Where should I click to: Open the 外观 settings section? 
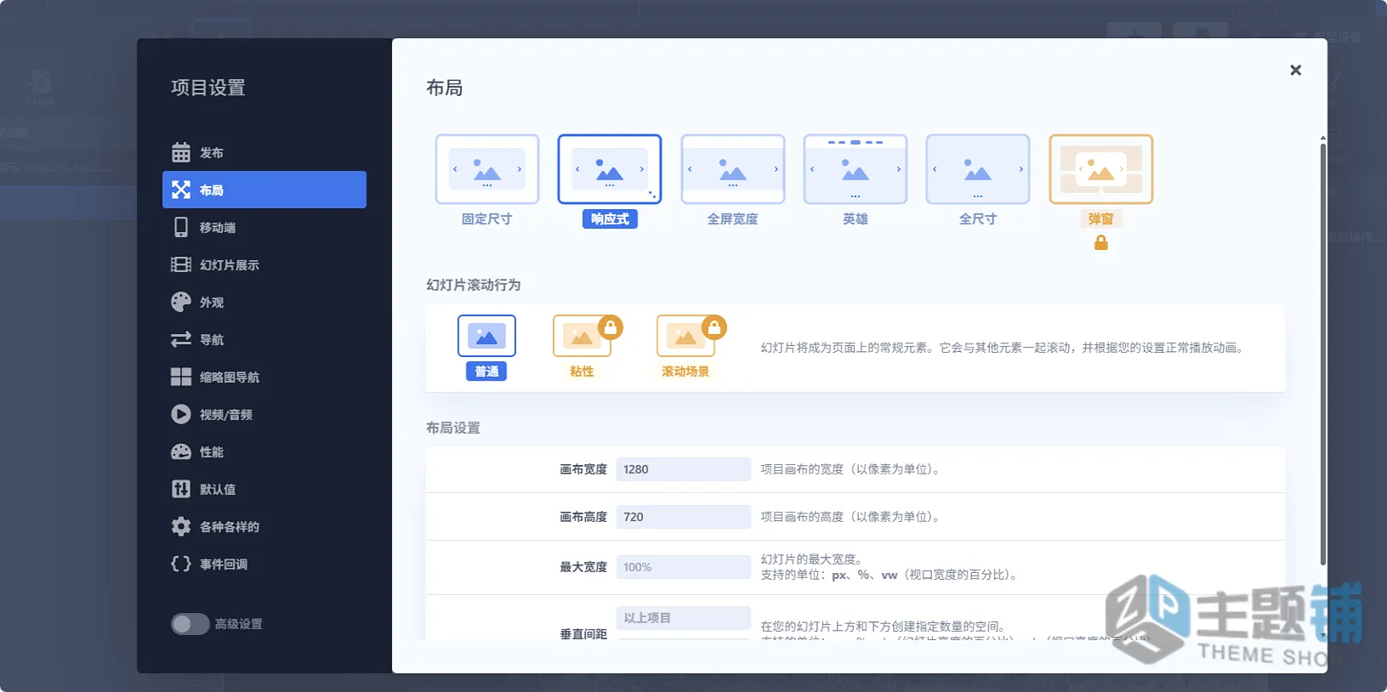coord(264,302)
